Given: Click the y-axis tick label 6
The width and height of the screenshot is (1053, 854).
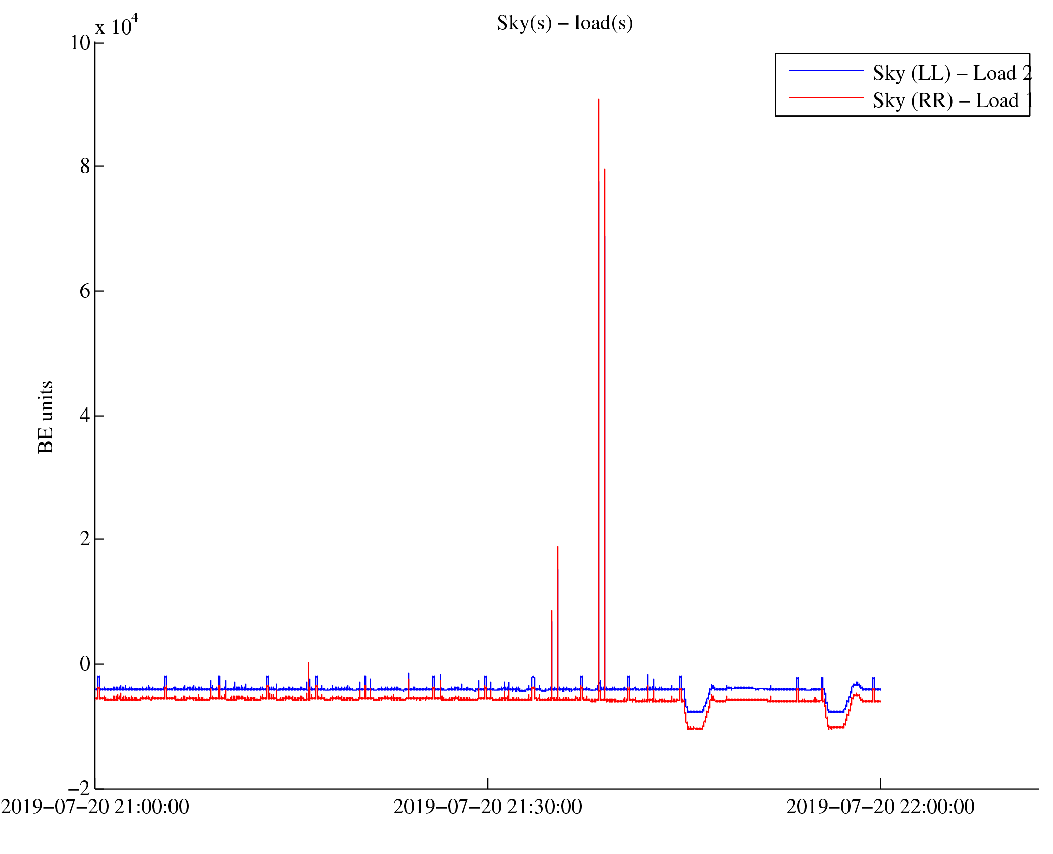Looking at the screenshot, I should 85,291.
